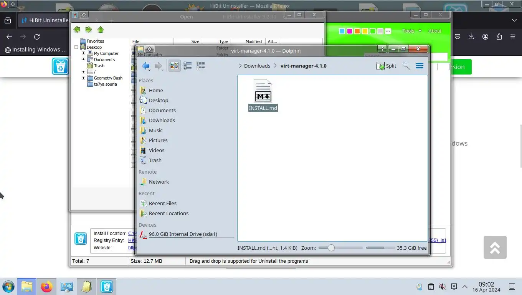Pick the green theme color swatch
Viewport: 522px width, 295px height.
tap(373, 31)
